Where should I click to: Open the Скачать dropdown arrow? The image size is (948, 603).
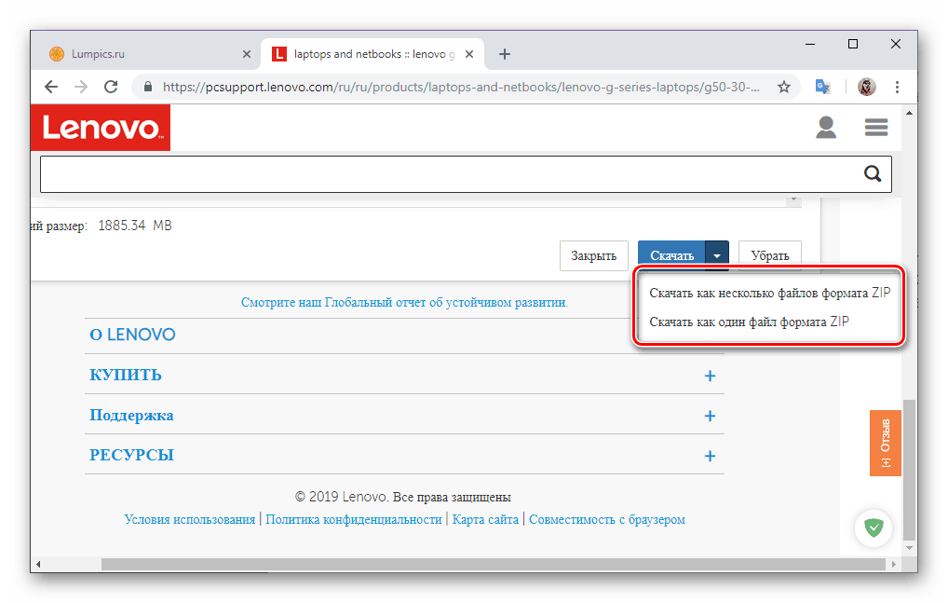coord(717,256)
